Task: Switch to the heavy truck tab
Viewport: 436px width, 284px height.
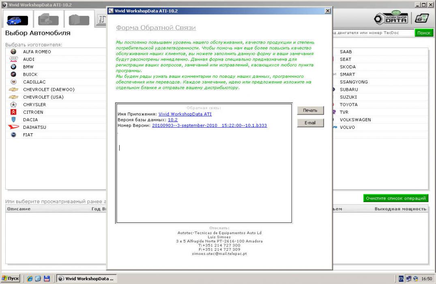Action: click(x=79, y=20)
